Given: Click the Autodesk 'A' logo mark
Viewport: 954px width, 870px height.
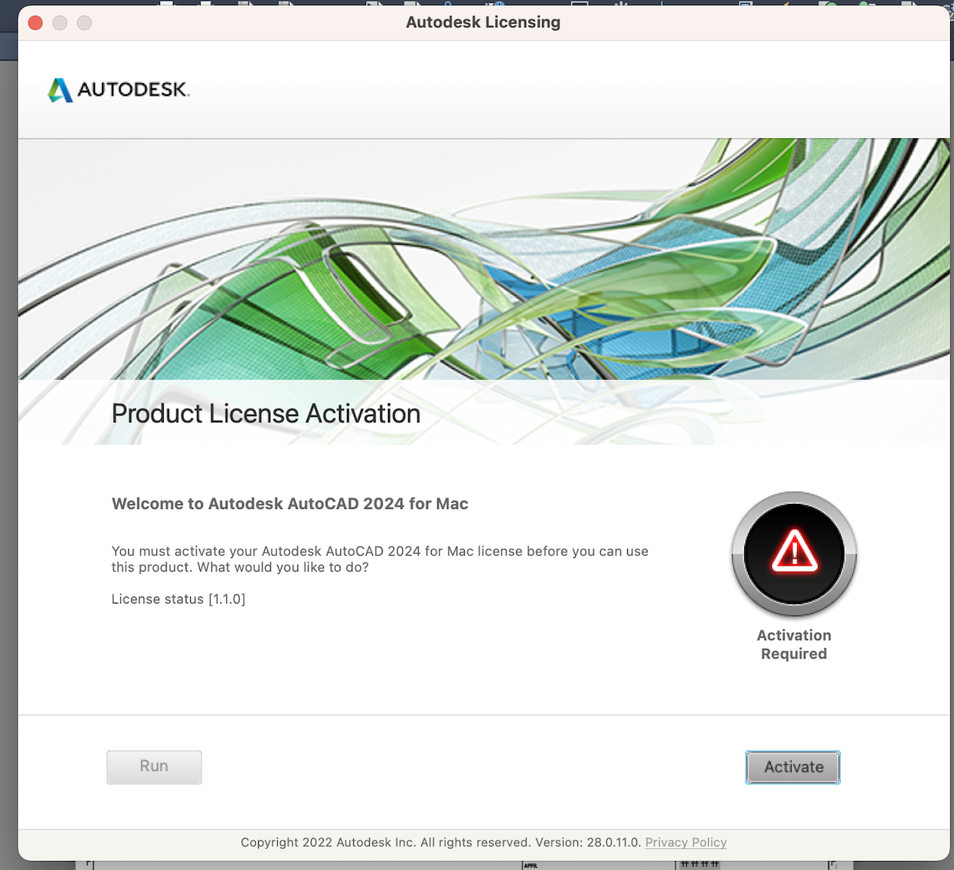Looking at the screenshot, I should pyautogui.click(x=60, y=90).
